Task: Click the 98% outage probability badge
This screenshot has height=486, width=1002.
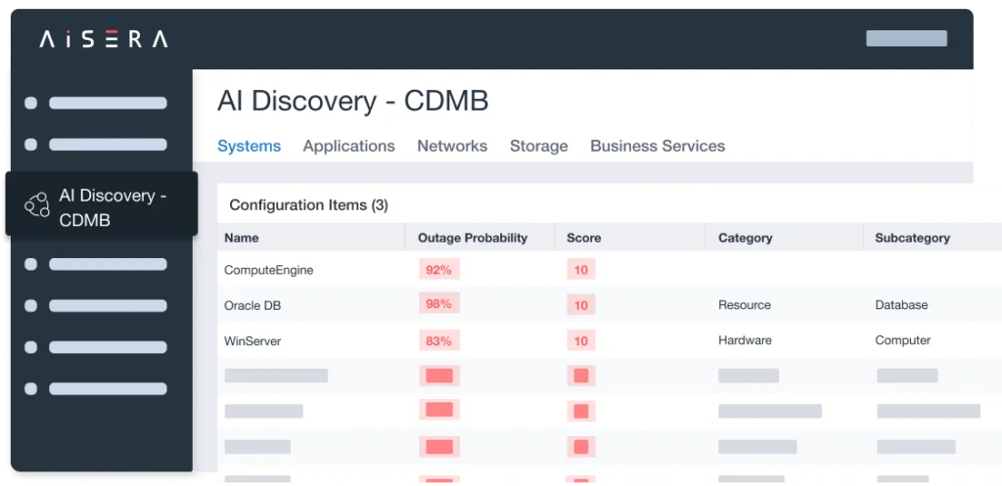Action: (x=438, y=304)
